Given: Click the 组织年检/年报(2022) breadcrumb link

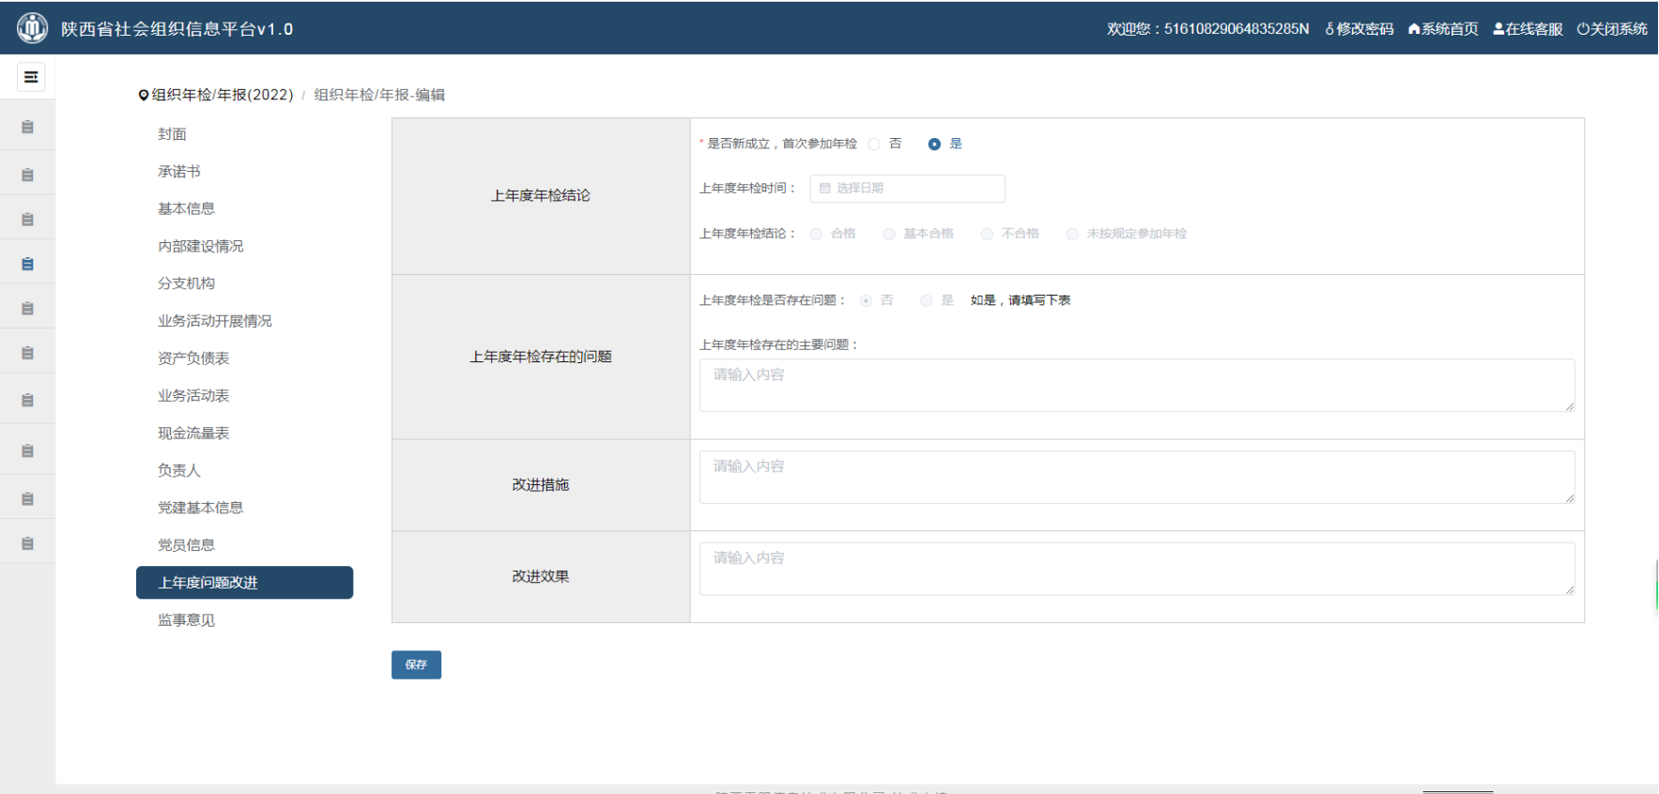Looking at the screenshot, I should [223, 95].
